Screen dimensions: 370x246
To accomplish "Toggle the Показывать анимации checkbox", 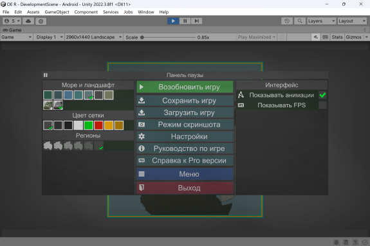I will pos(322,95).
